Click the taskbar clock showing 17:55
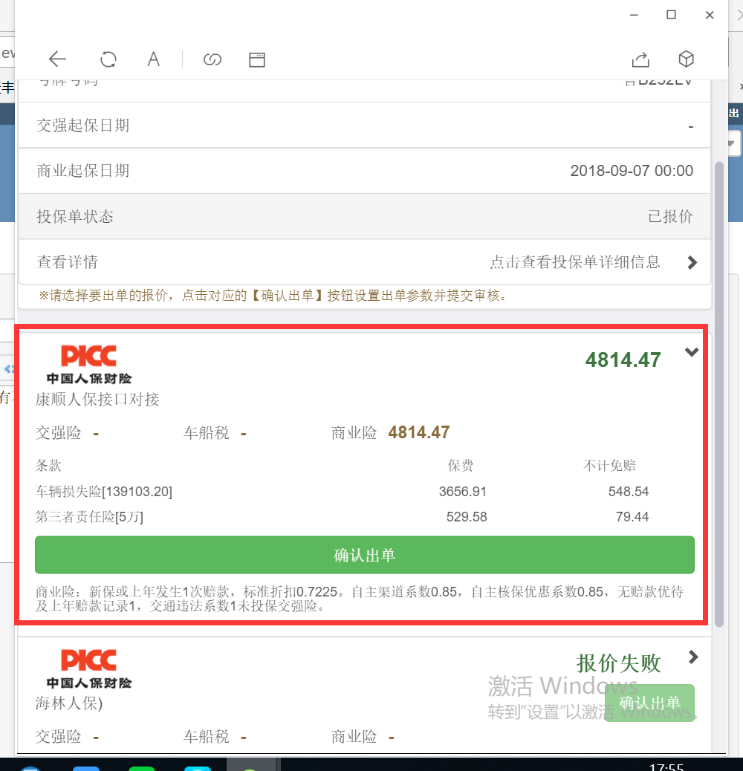The image size is (743, 771). tap(666, 766)
